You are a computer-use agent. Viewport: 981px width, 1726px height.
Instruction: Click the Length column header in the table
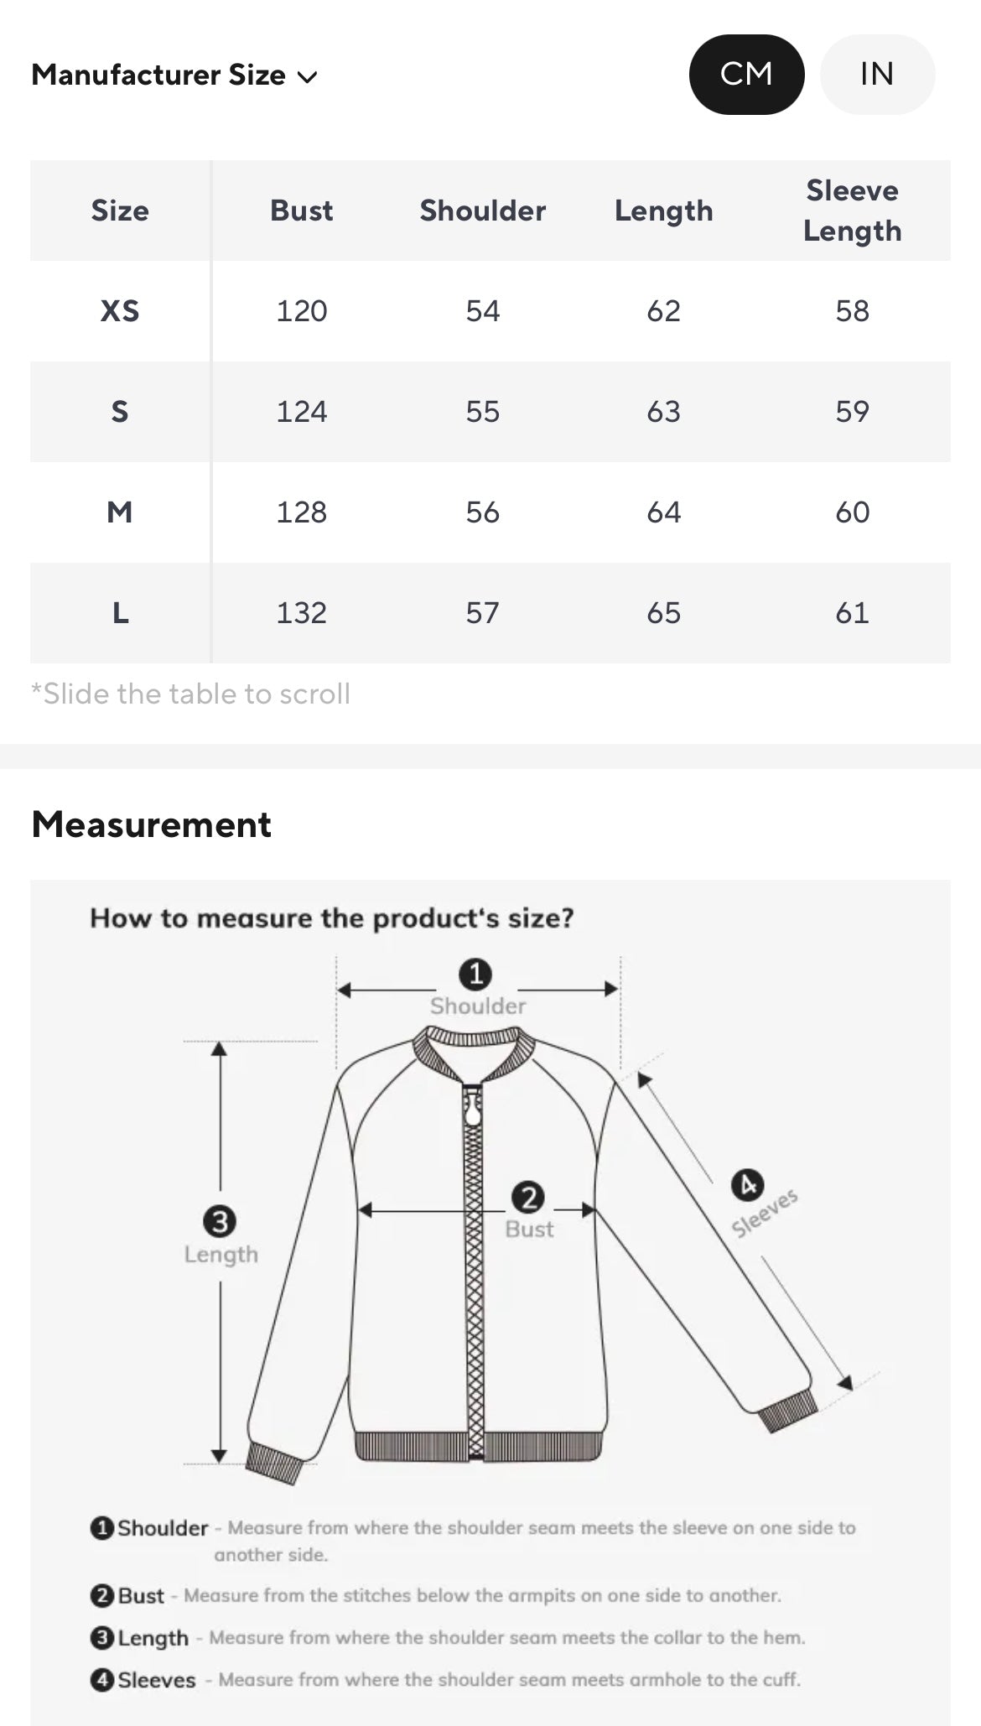coord(663,211)
